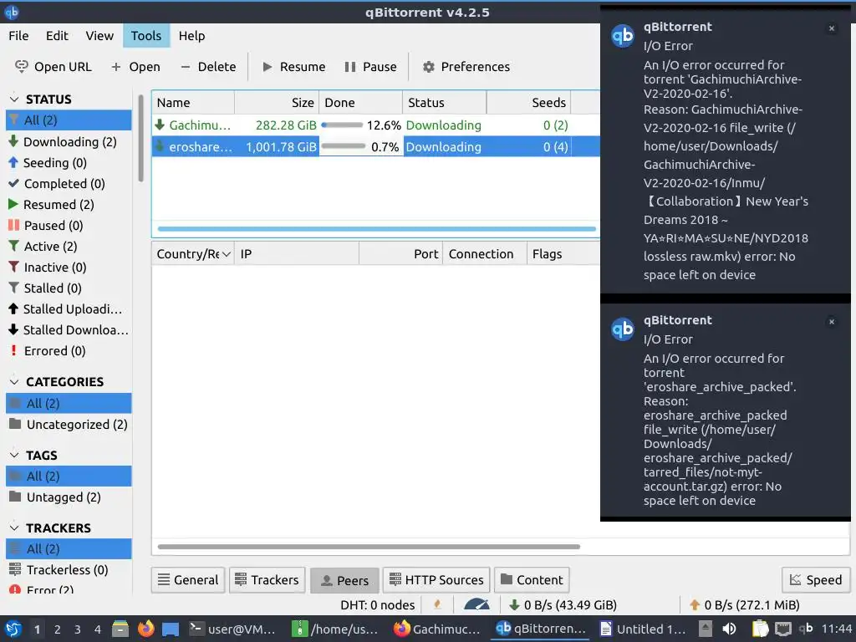The image size is (856, 642).
Task: Click the torrent list horizontal scrollbar
Action: coord(377,229)
